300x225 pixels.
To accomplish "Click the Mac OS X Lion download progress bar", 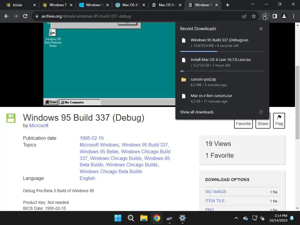I will pos(222,71).
